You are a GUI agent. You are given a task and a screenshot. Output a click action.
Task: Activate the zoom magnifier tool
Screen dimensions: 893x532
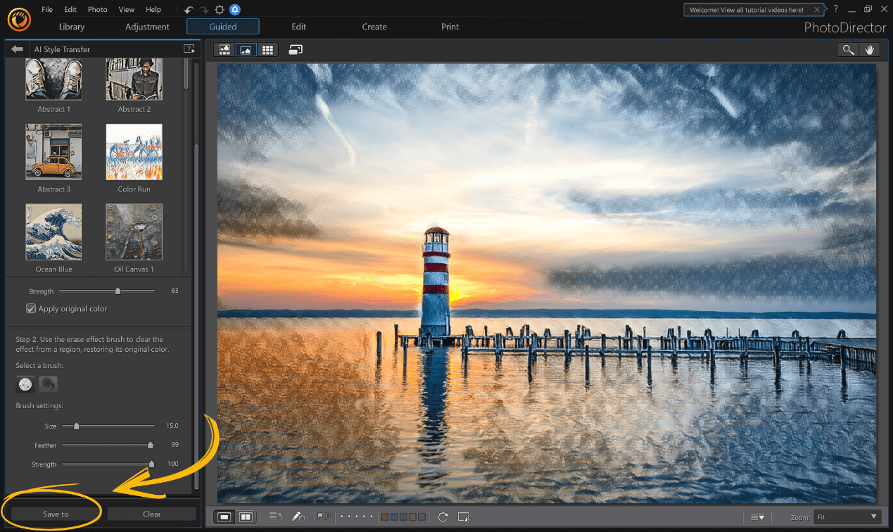click(848, 49)
